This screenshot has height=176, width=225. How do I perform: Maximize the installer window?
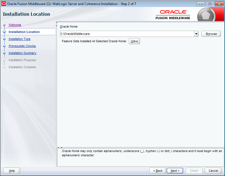coord(210,4)
